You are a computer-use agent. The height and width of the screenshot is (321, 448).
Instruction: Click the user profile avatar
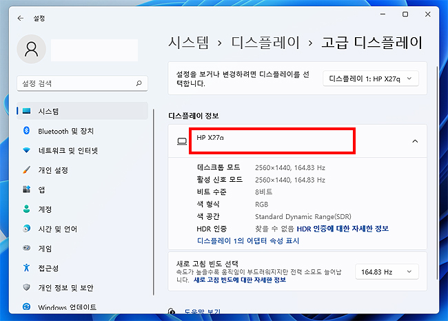[x=32, y=49]
